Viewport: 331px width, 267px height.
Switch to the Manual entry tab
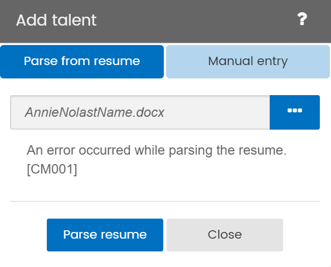point(248,62)
